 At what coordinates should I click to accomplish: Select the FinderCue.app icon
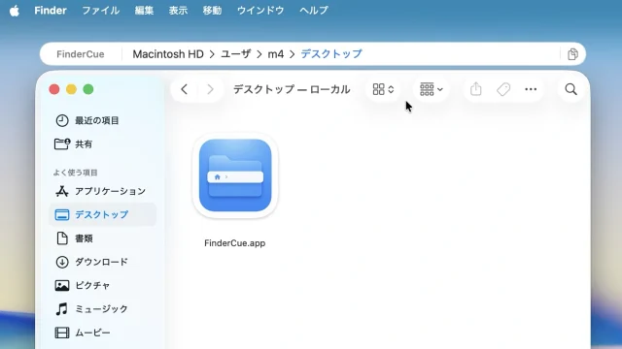tap(235, 175)
